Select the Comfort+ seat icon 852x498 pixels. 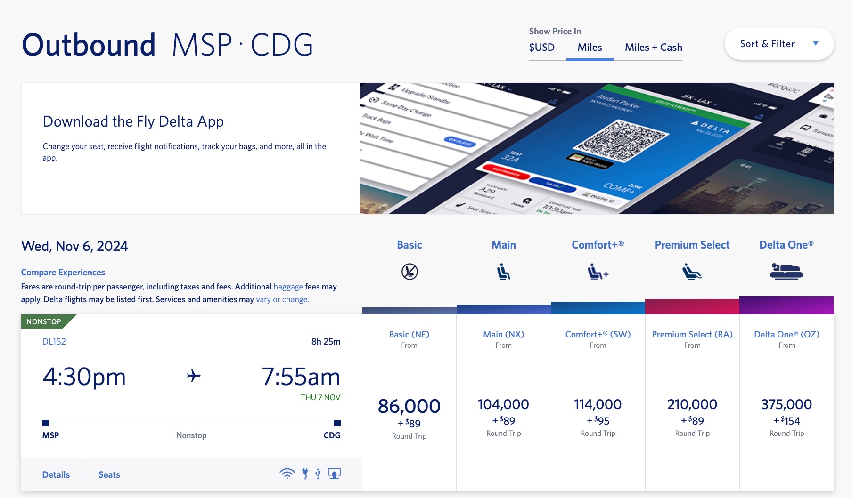(x=598, y=272)
